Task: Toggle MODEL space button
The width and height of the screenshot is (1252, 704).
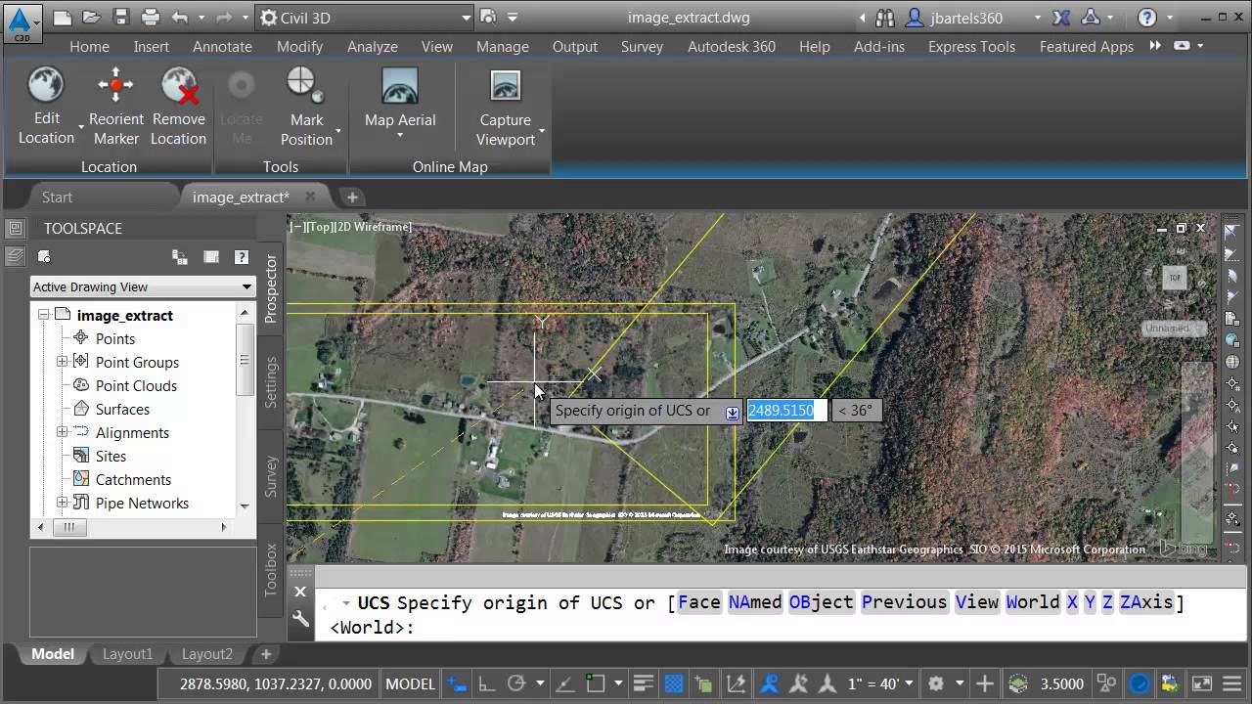Action: coord(410,683)
